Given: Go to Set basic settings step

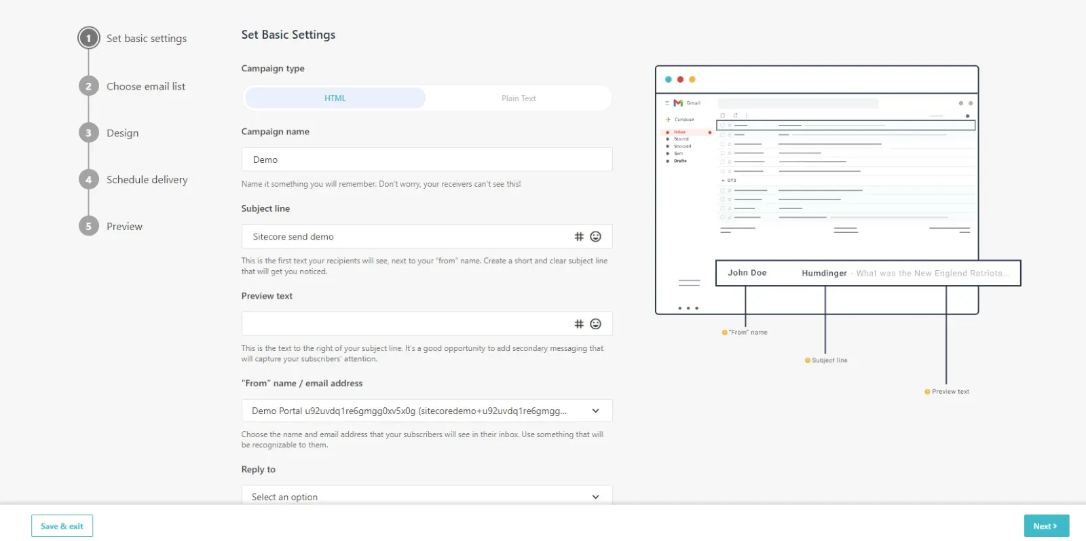Looking at the screenshot, I should [147, 39].
